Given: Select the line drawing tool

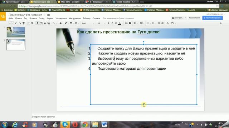Looking at the screenshot, I should tap(54, 23).
